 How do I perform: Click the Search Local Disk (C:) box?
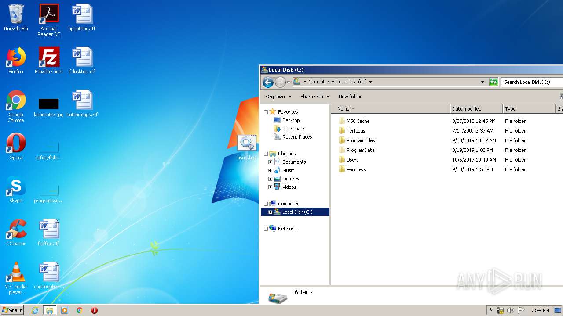pyautogui.click(x=532, y=82)
